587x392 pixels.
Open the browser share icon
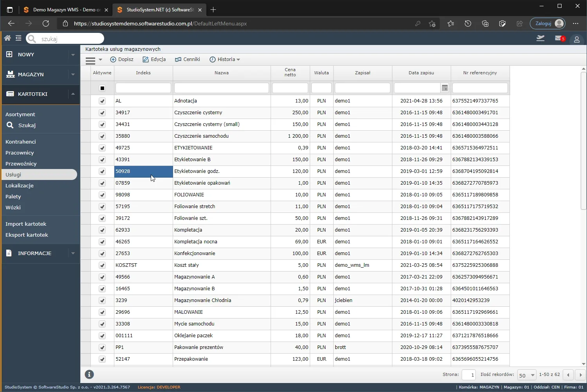[520, 23]
